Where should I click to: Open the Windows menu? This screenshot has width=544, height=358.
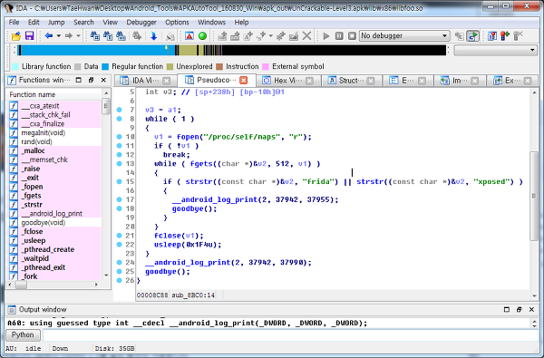coord(211,22)
